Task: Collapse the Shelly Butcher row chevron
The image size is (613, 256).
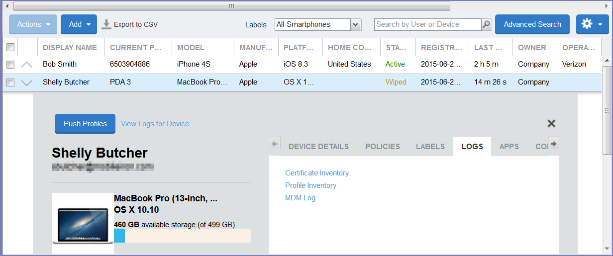Action: coord(27,83)
